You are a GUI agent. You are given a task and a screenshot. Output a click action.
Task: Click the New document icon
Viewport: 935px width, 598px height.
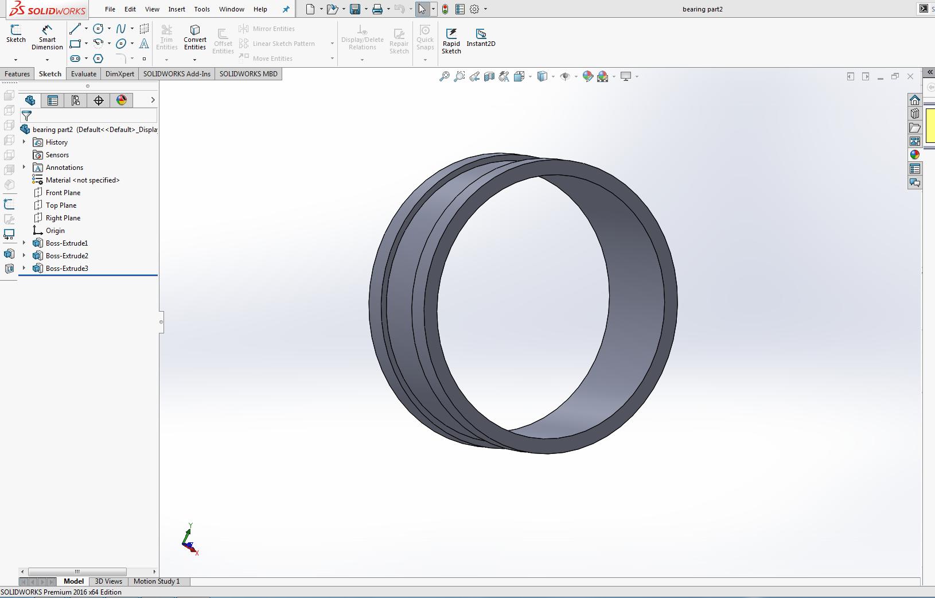pos(310,9)
